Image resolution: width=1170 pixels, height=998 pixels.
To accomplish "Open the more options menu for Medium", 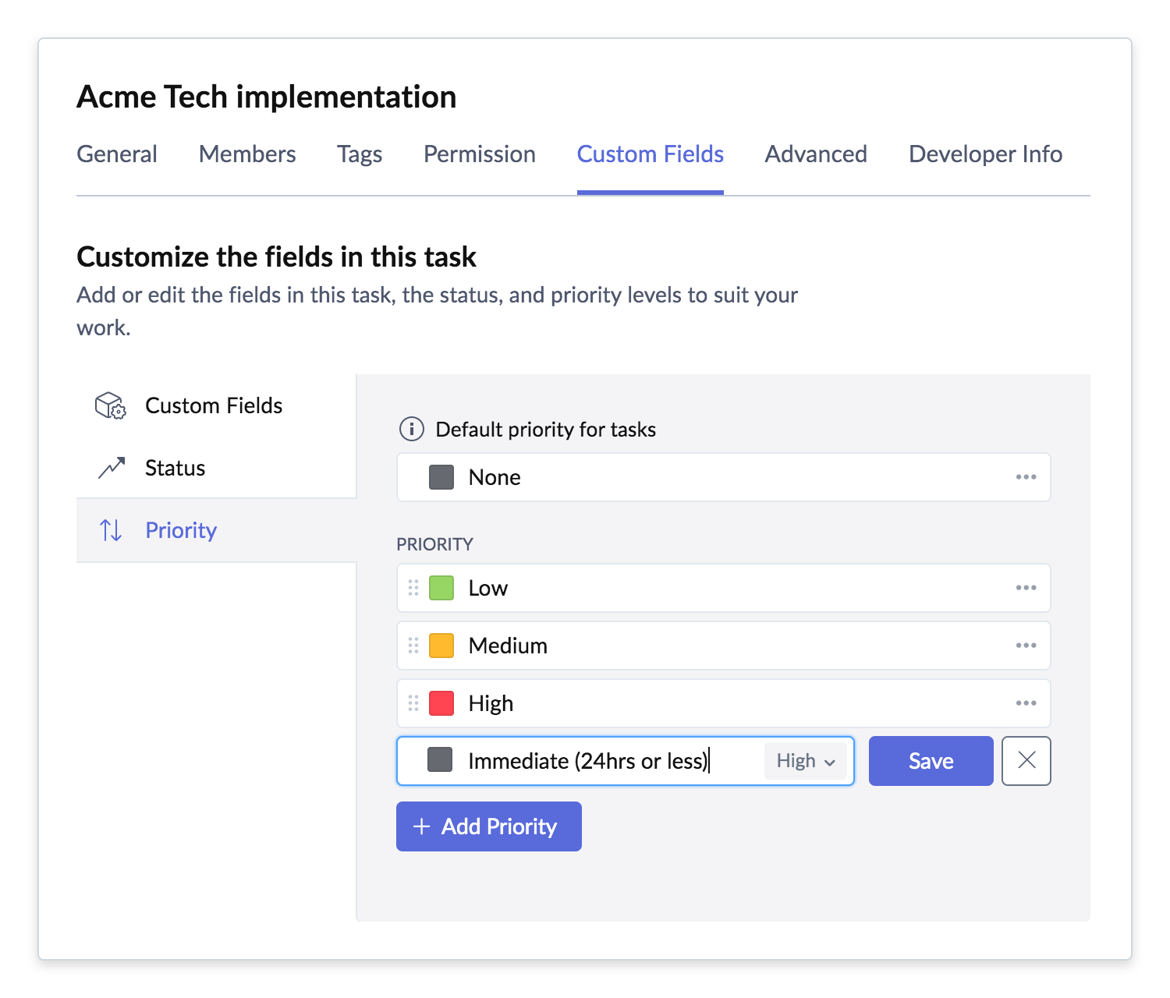I will click(x=1026, y=646).
